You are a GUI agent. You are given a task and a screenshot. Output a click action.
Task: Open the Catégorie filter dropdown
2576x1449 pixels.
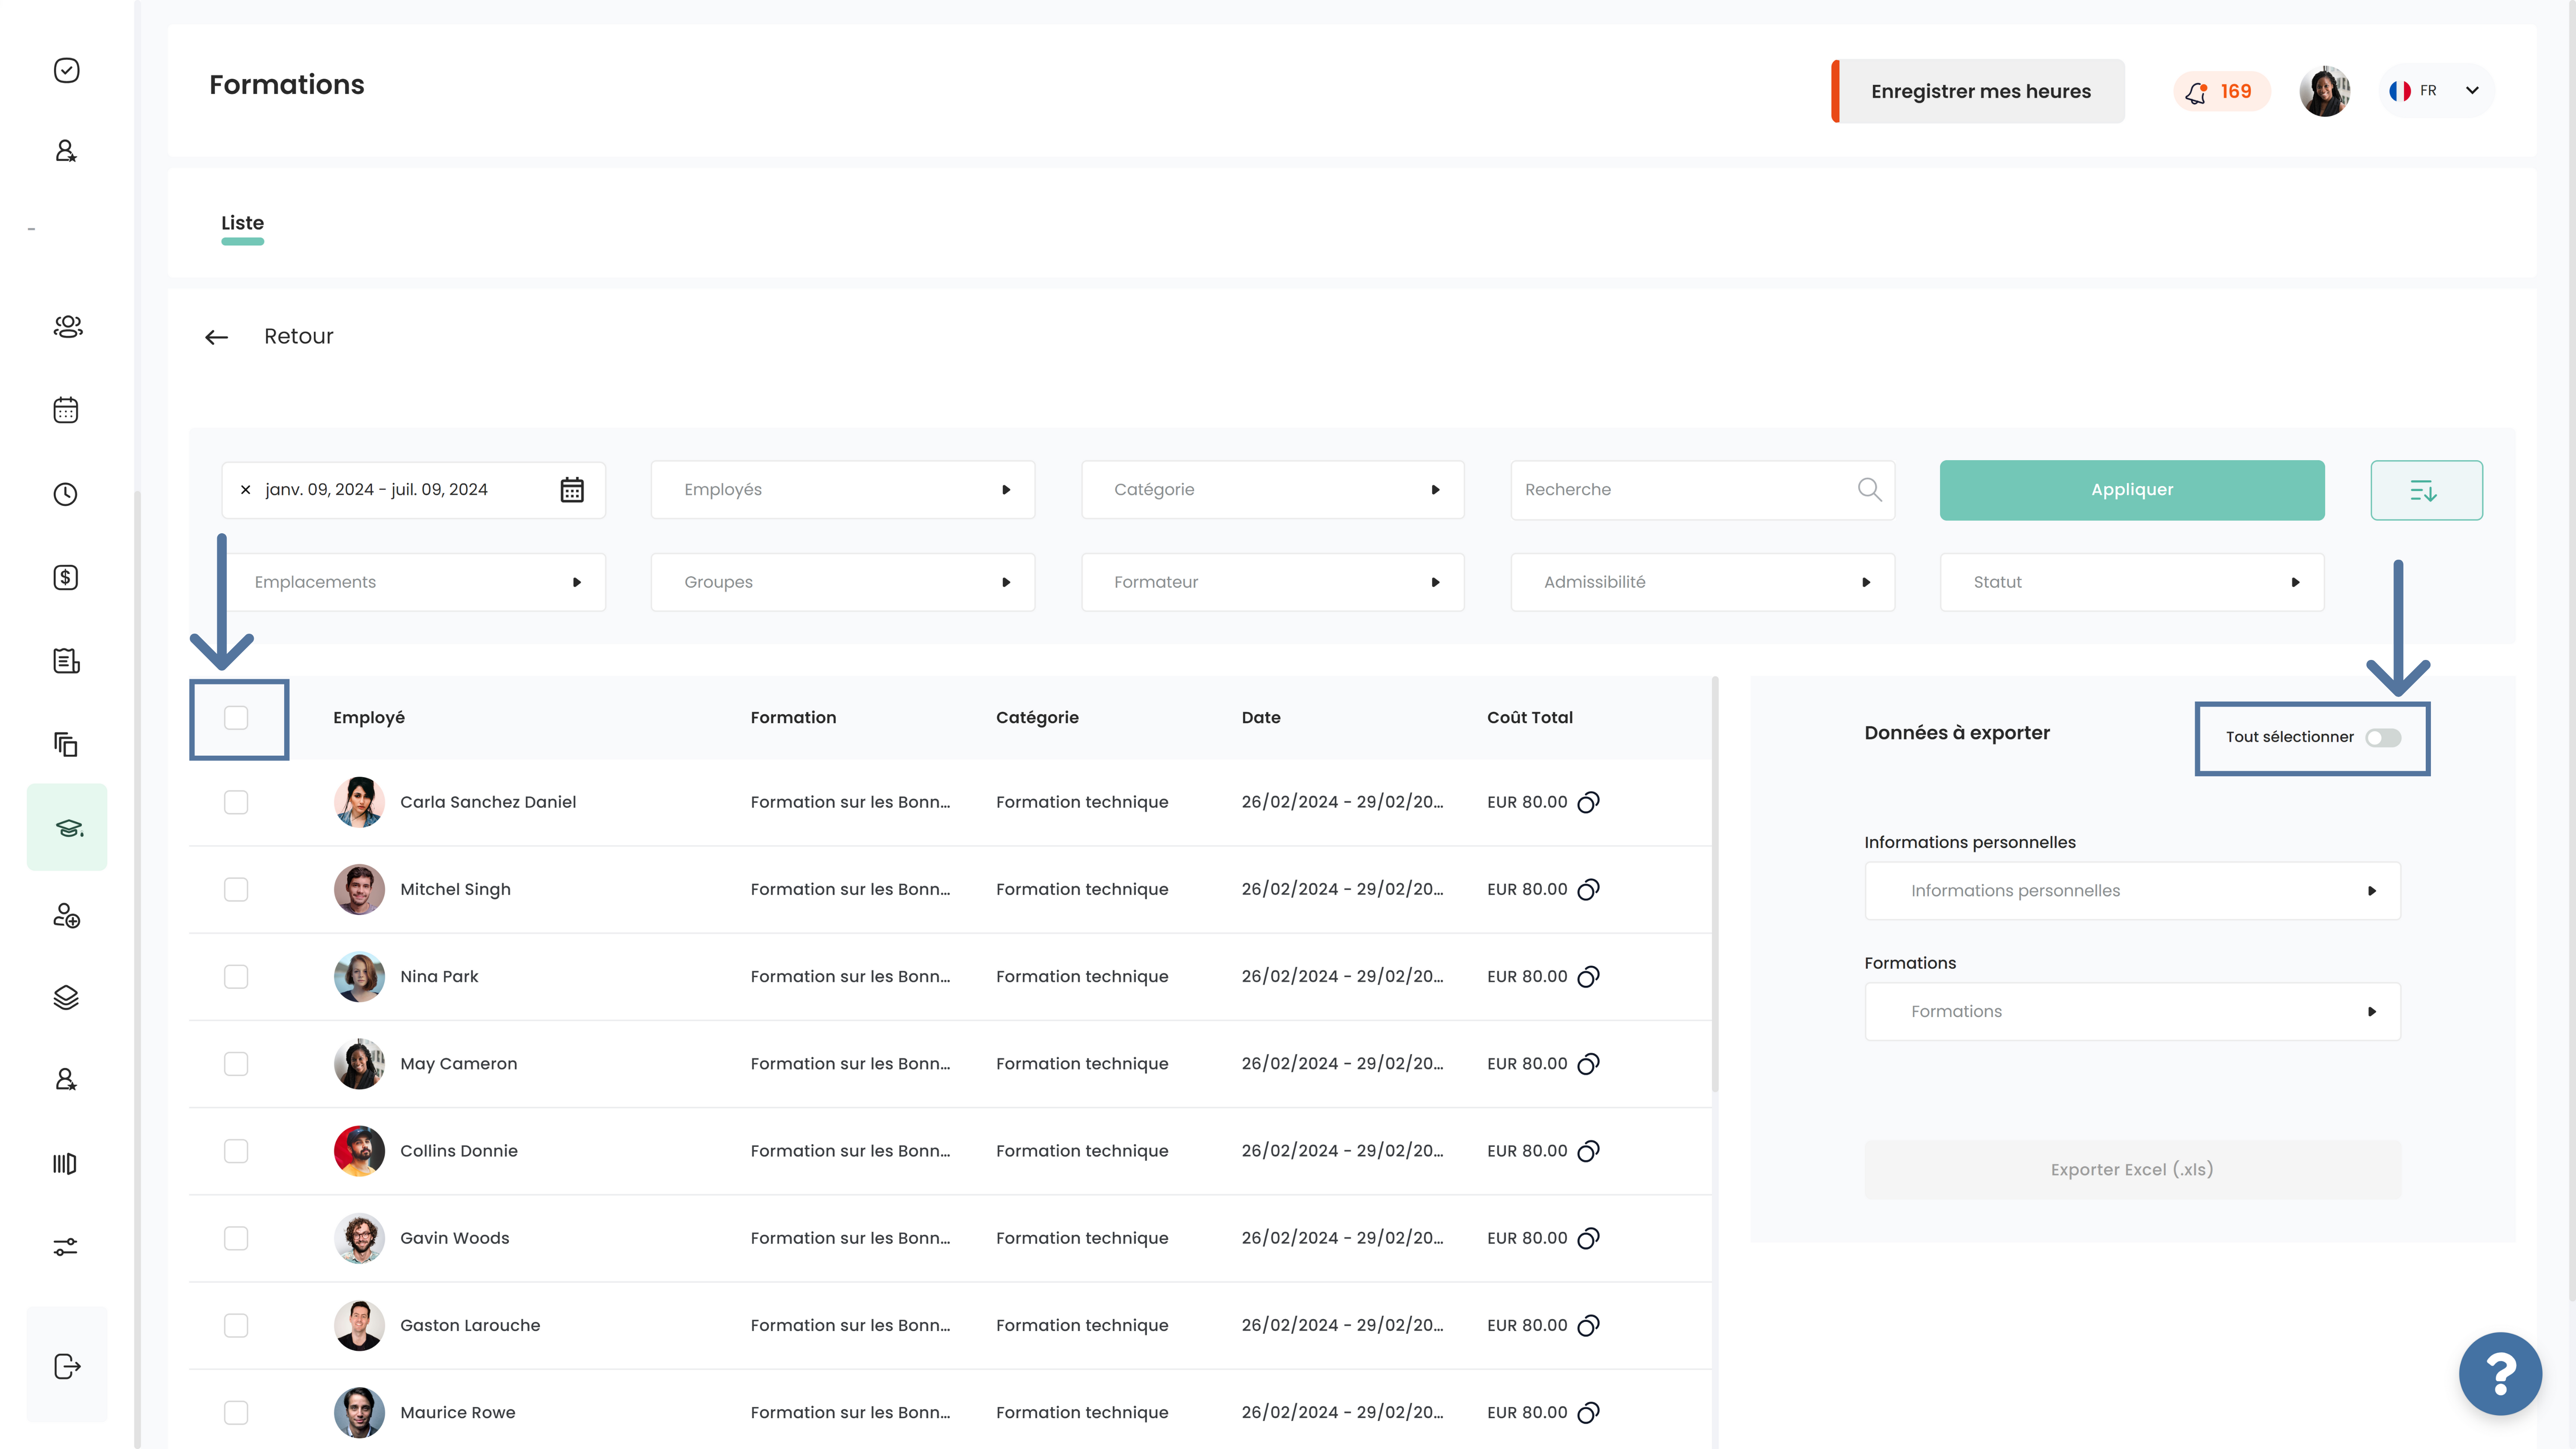tap(1272, 490)
